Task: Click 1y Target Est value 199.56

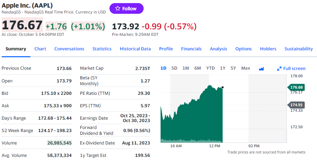Action: pos(143,156)
